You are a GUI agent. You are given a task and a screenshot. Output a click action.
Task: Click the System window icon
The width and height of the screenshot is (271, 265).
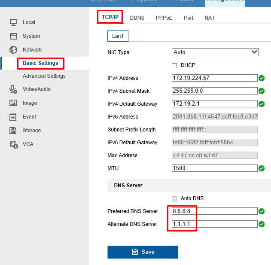click(13, 36)
